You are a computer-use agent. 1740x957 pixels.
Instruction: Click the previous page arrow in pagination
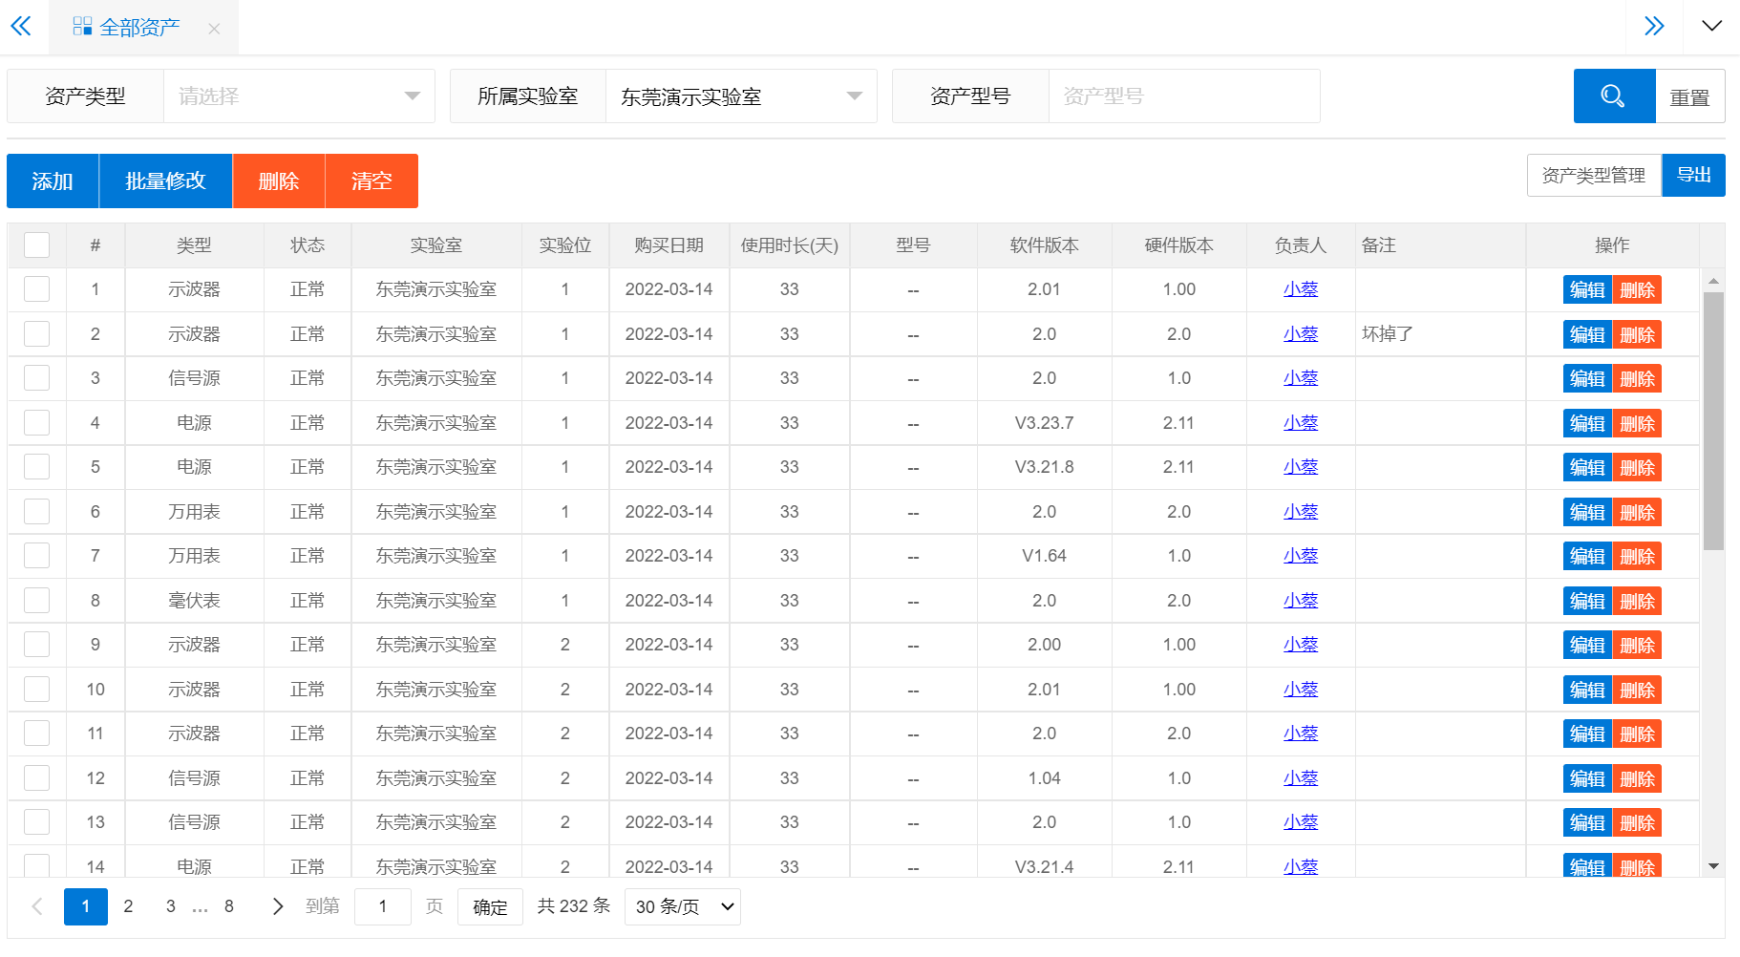coord(37,906)
